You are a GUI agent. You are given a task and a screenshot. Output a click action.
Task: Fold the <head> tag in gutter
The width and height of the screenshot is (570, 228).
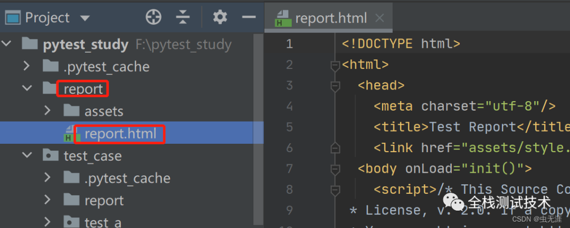(335, 86)
